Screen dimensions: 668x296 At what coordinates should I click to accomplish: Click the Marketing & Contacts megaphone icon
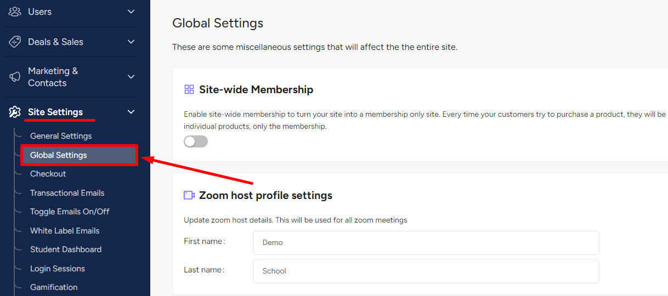point(15,77)
